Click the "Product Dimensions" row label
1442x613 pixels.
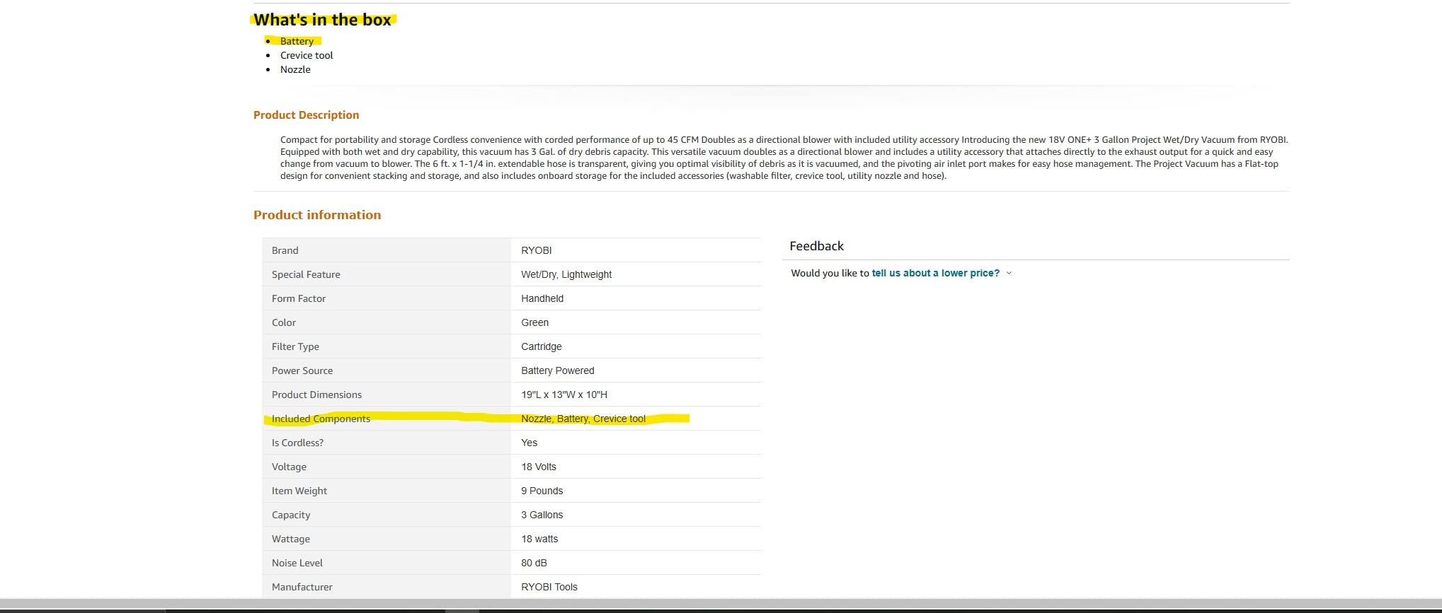coord(316,395)
